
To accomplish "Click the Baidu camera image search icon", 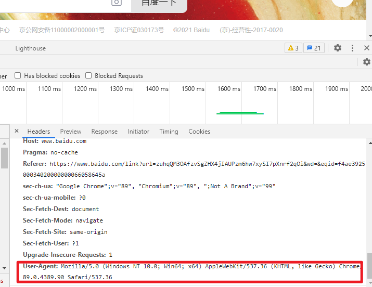I will pyautogui.click(x=117, y=3).
